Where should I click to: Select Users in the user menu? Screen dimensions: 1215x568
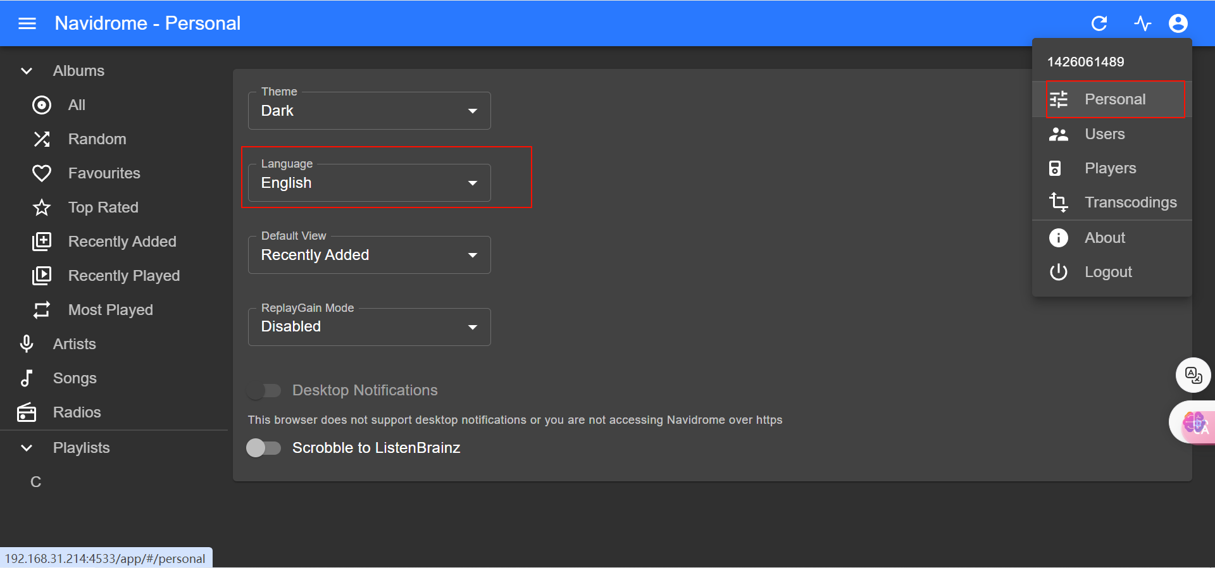point(1112,134)
